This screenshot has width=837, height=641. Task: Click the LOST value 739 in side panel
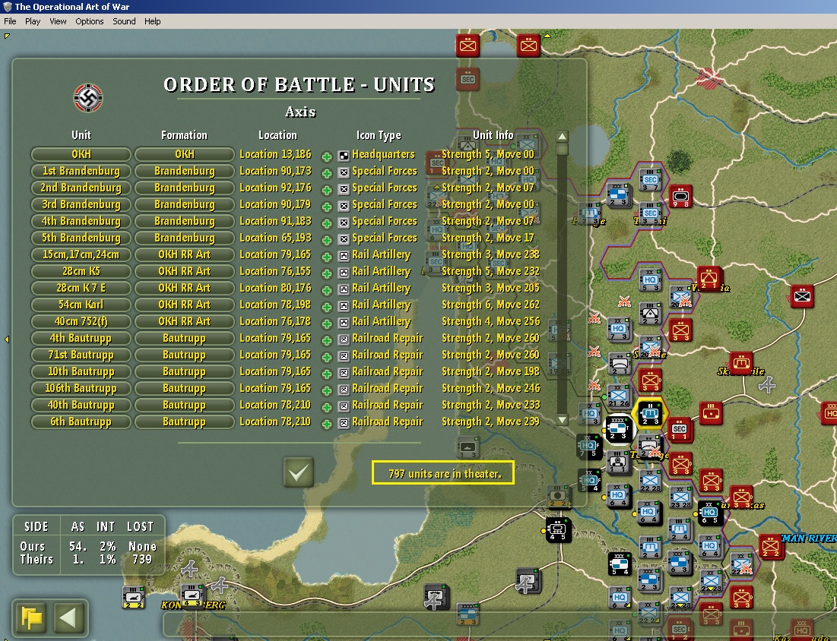(142, 560)
